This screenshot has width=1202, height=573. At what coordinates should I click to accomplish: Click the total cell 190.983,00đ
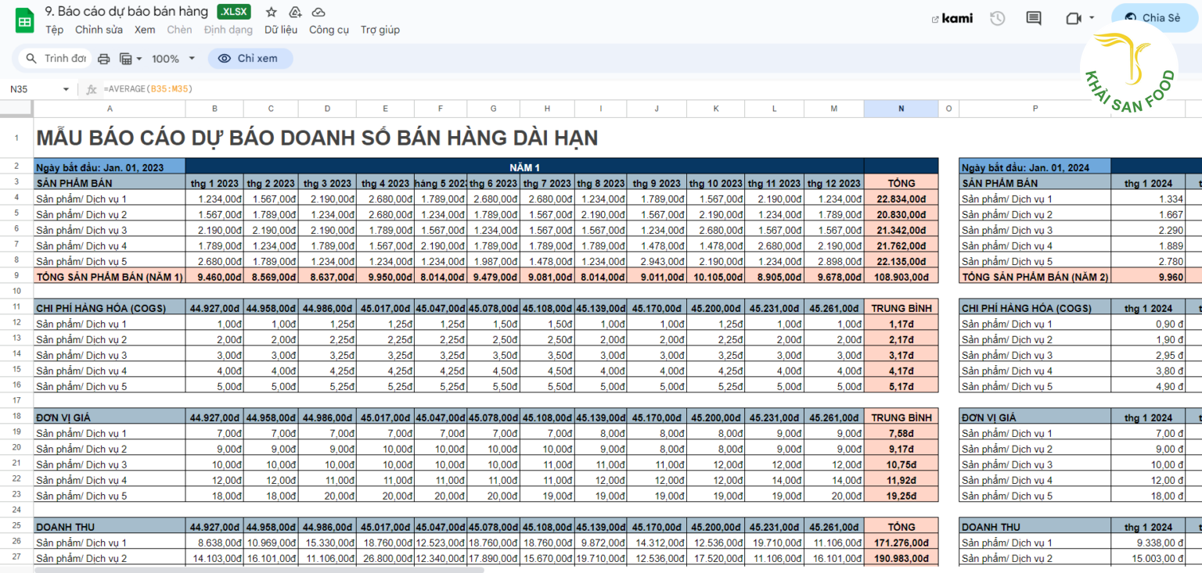(901, 558)
